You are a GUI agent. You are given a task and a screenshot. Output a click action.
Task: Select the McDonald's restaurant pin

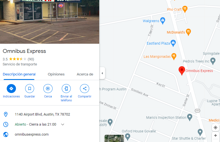click(188, 32)
